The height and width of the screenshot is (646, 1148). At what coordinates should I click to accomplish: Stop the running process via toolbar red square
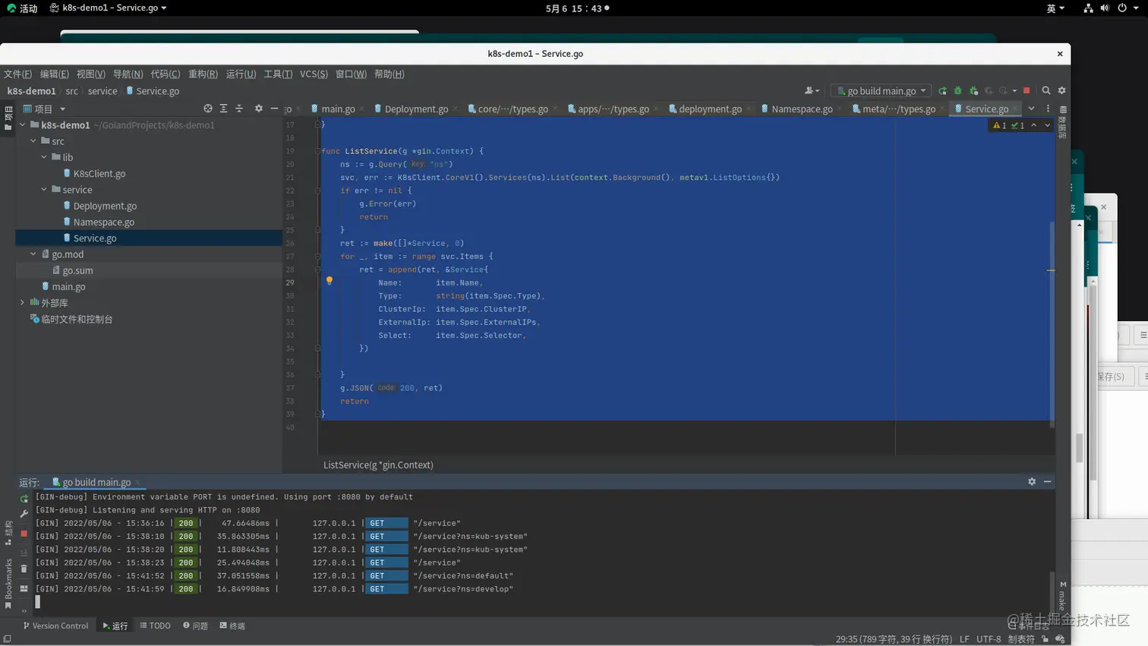[x=1027, y=90]
